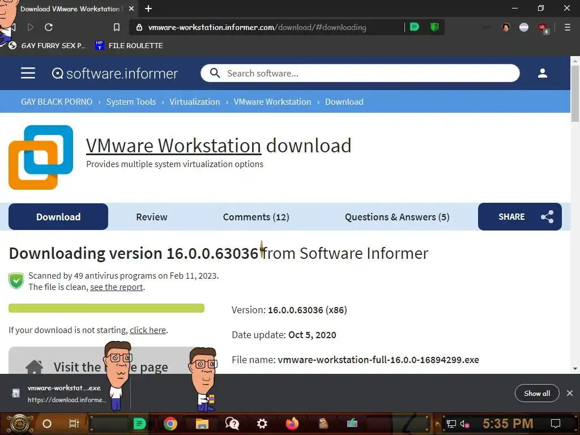Open Task View on taskbar

tap(74, 424)
